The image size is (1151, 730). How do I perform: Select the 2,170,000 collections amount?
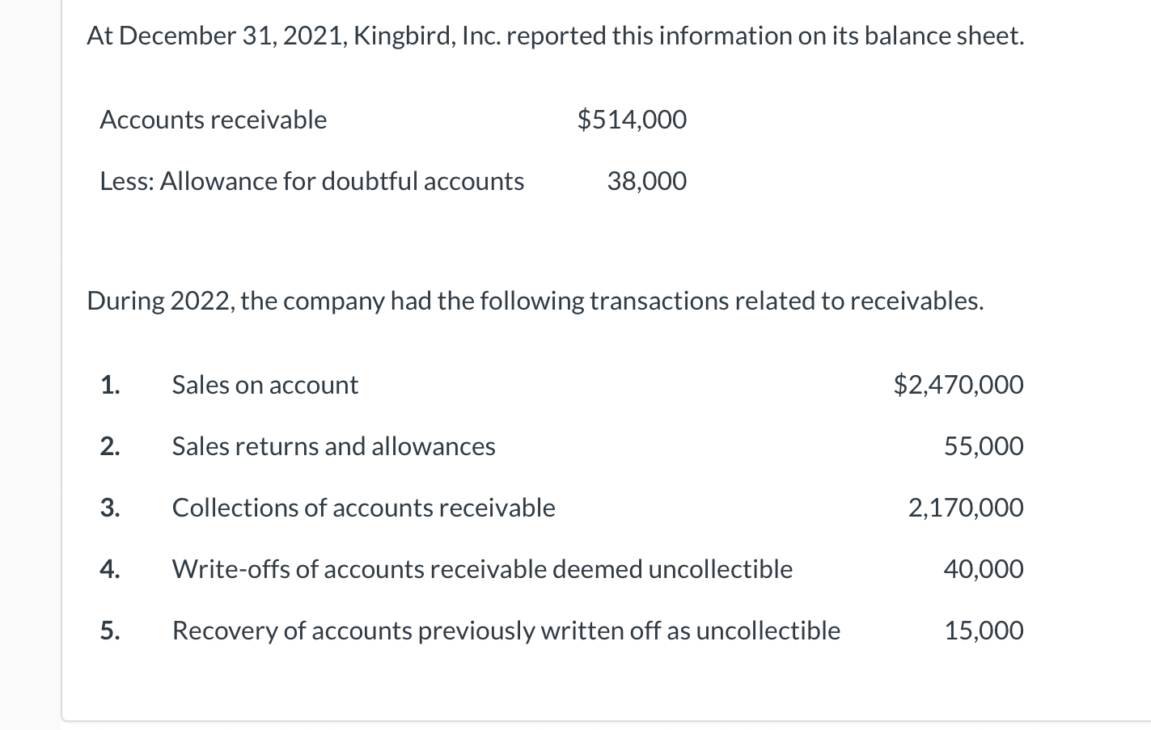point(966,508)
